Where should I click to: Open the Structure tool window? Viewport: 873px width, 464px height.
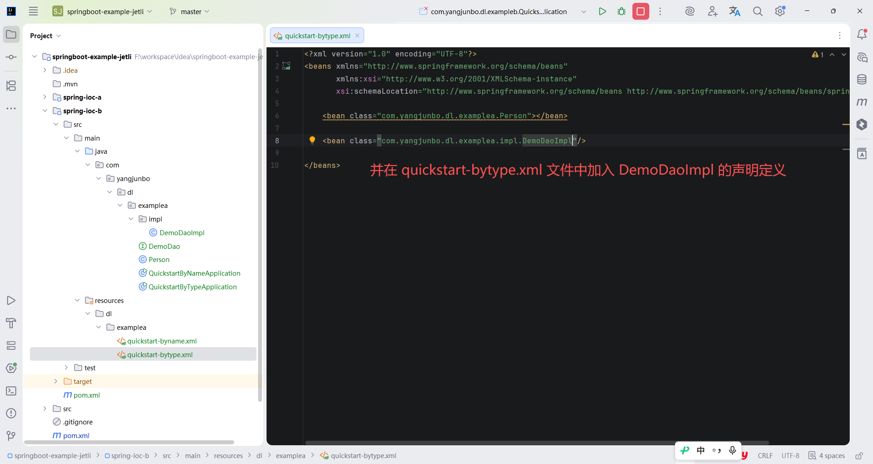click(x=11, y=86)
